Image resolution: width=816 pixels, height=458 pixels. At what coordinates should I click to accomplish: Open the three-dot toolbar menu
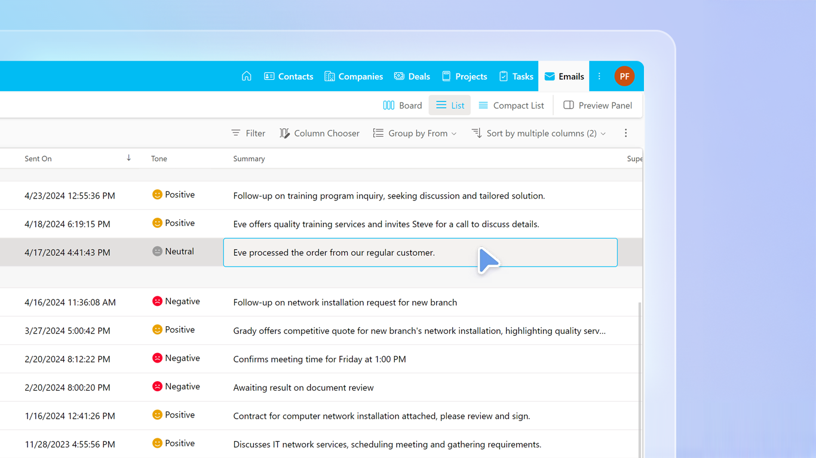pos(625,133)
